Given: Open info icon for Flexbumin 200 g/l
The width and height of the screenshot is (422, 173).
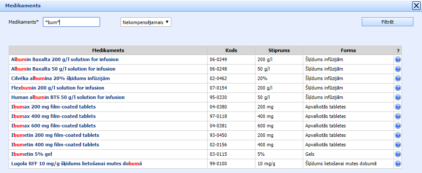Looking at the screenshot, I should (398, 88).
